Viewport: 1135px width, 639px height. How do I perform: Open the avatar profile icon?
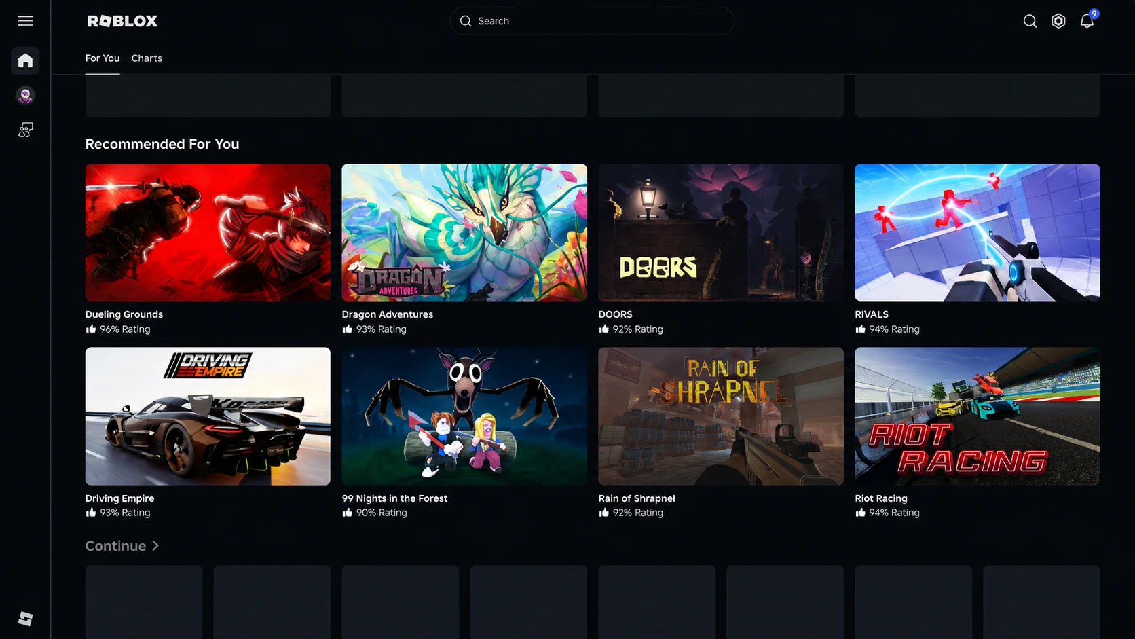click(25, 95)
